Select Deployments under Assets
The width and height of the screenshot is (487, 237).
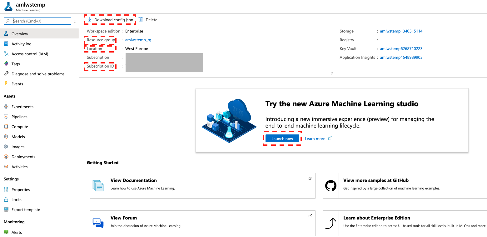(39, 157)
